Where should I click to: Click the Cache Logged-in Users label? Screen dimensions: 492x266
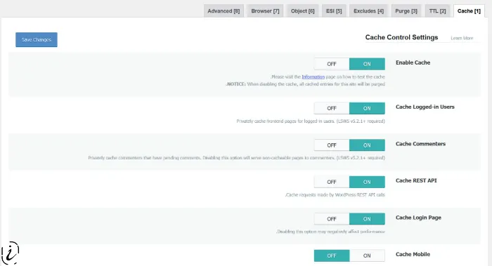425,107
